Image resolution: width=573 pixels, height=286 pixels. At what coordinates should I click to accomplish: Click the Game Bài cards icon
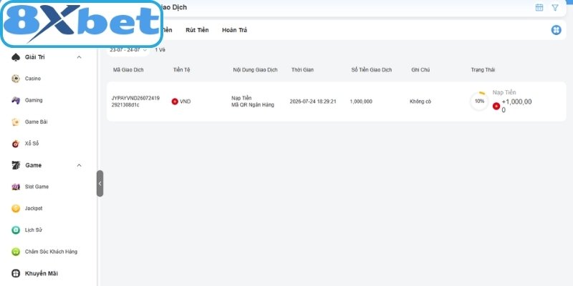click(x=15, y=122)
